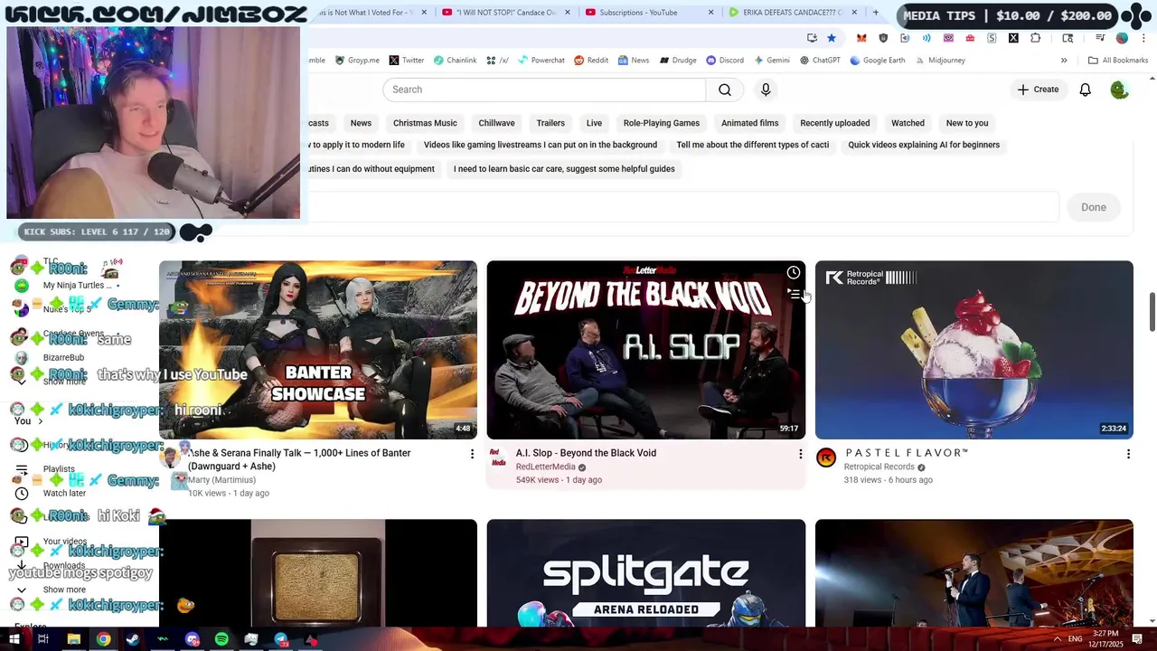
Task: Open YouTube notifications bell
Action: pos(1086,90)
